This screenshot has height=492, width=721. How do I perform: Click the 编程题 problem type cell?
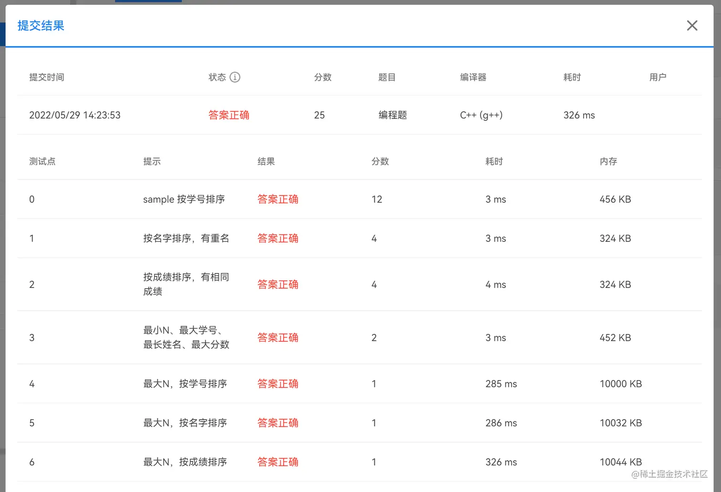coord(393,115)
